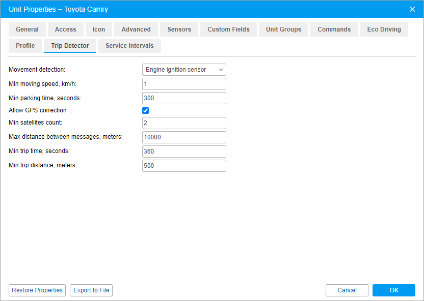This screenshot has height=301, width=424.
Task: Open the Icon tab
Action: pyautogui.click(x=99, y=29)
